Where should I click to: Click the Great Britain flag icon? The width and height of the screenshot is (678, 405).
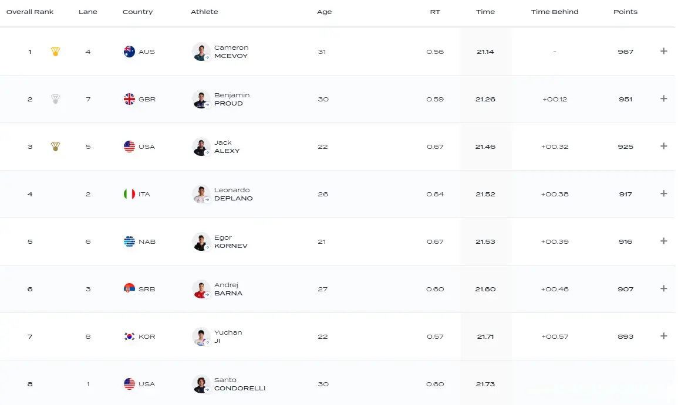tap(129, 99)
